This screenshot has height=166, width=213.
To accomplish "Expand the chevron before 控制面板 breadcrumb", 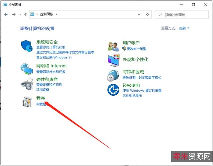I will tap(37, 14).
